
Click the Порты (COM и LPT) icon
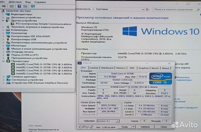[x=8, y=55]
